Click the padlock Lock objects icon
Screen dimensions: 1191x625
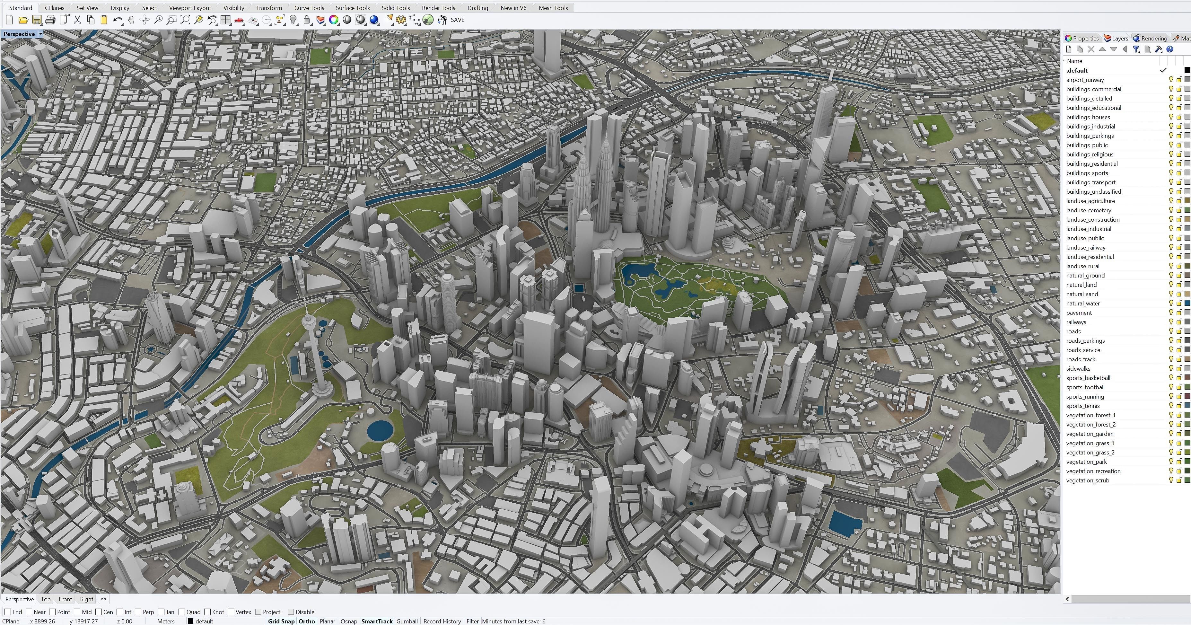click(307, 19)
